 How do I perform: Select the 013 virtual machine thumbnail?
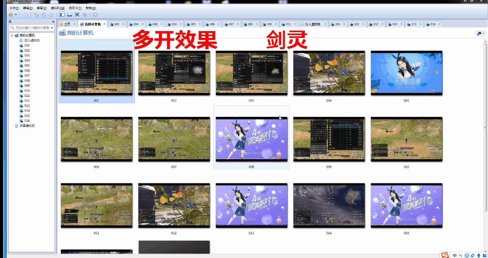pyautogui.click(x=251, y=205)
